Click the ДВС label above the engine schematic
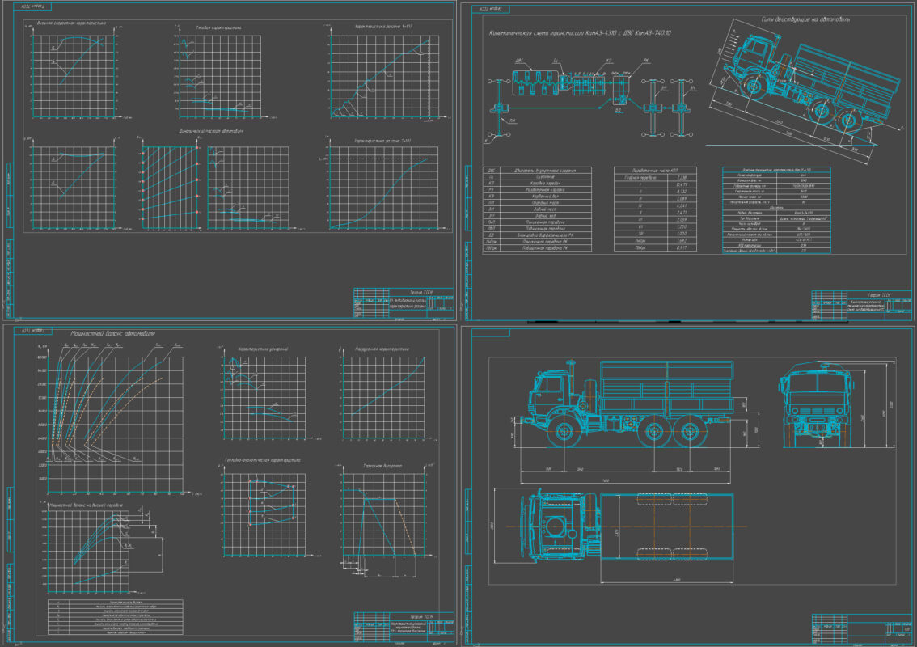917x647 pixels. (518, 61)
